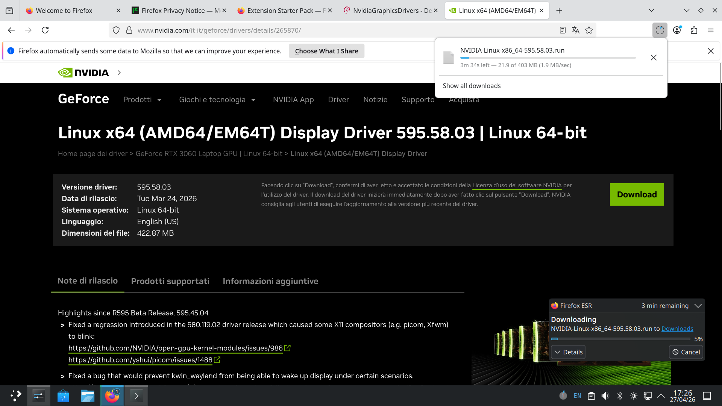
Task: Open clipboard tray icon
Action: click(592, 395)
